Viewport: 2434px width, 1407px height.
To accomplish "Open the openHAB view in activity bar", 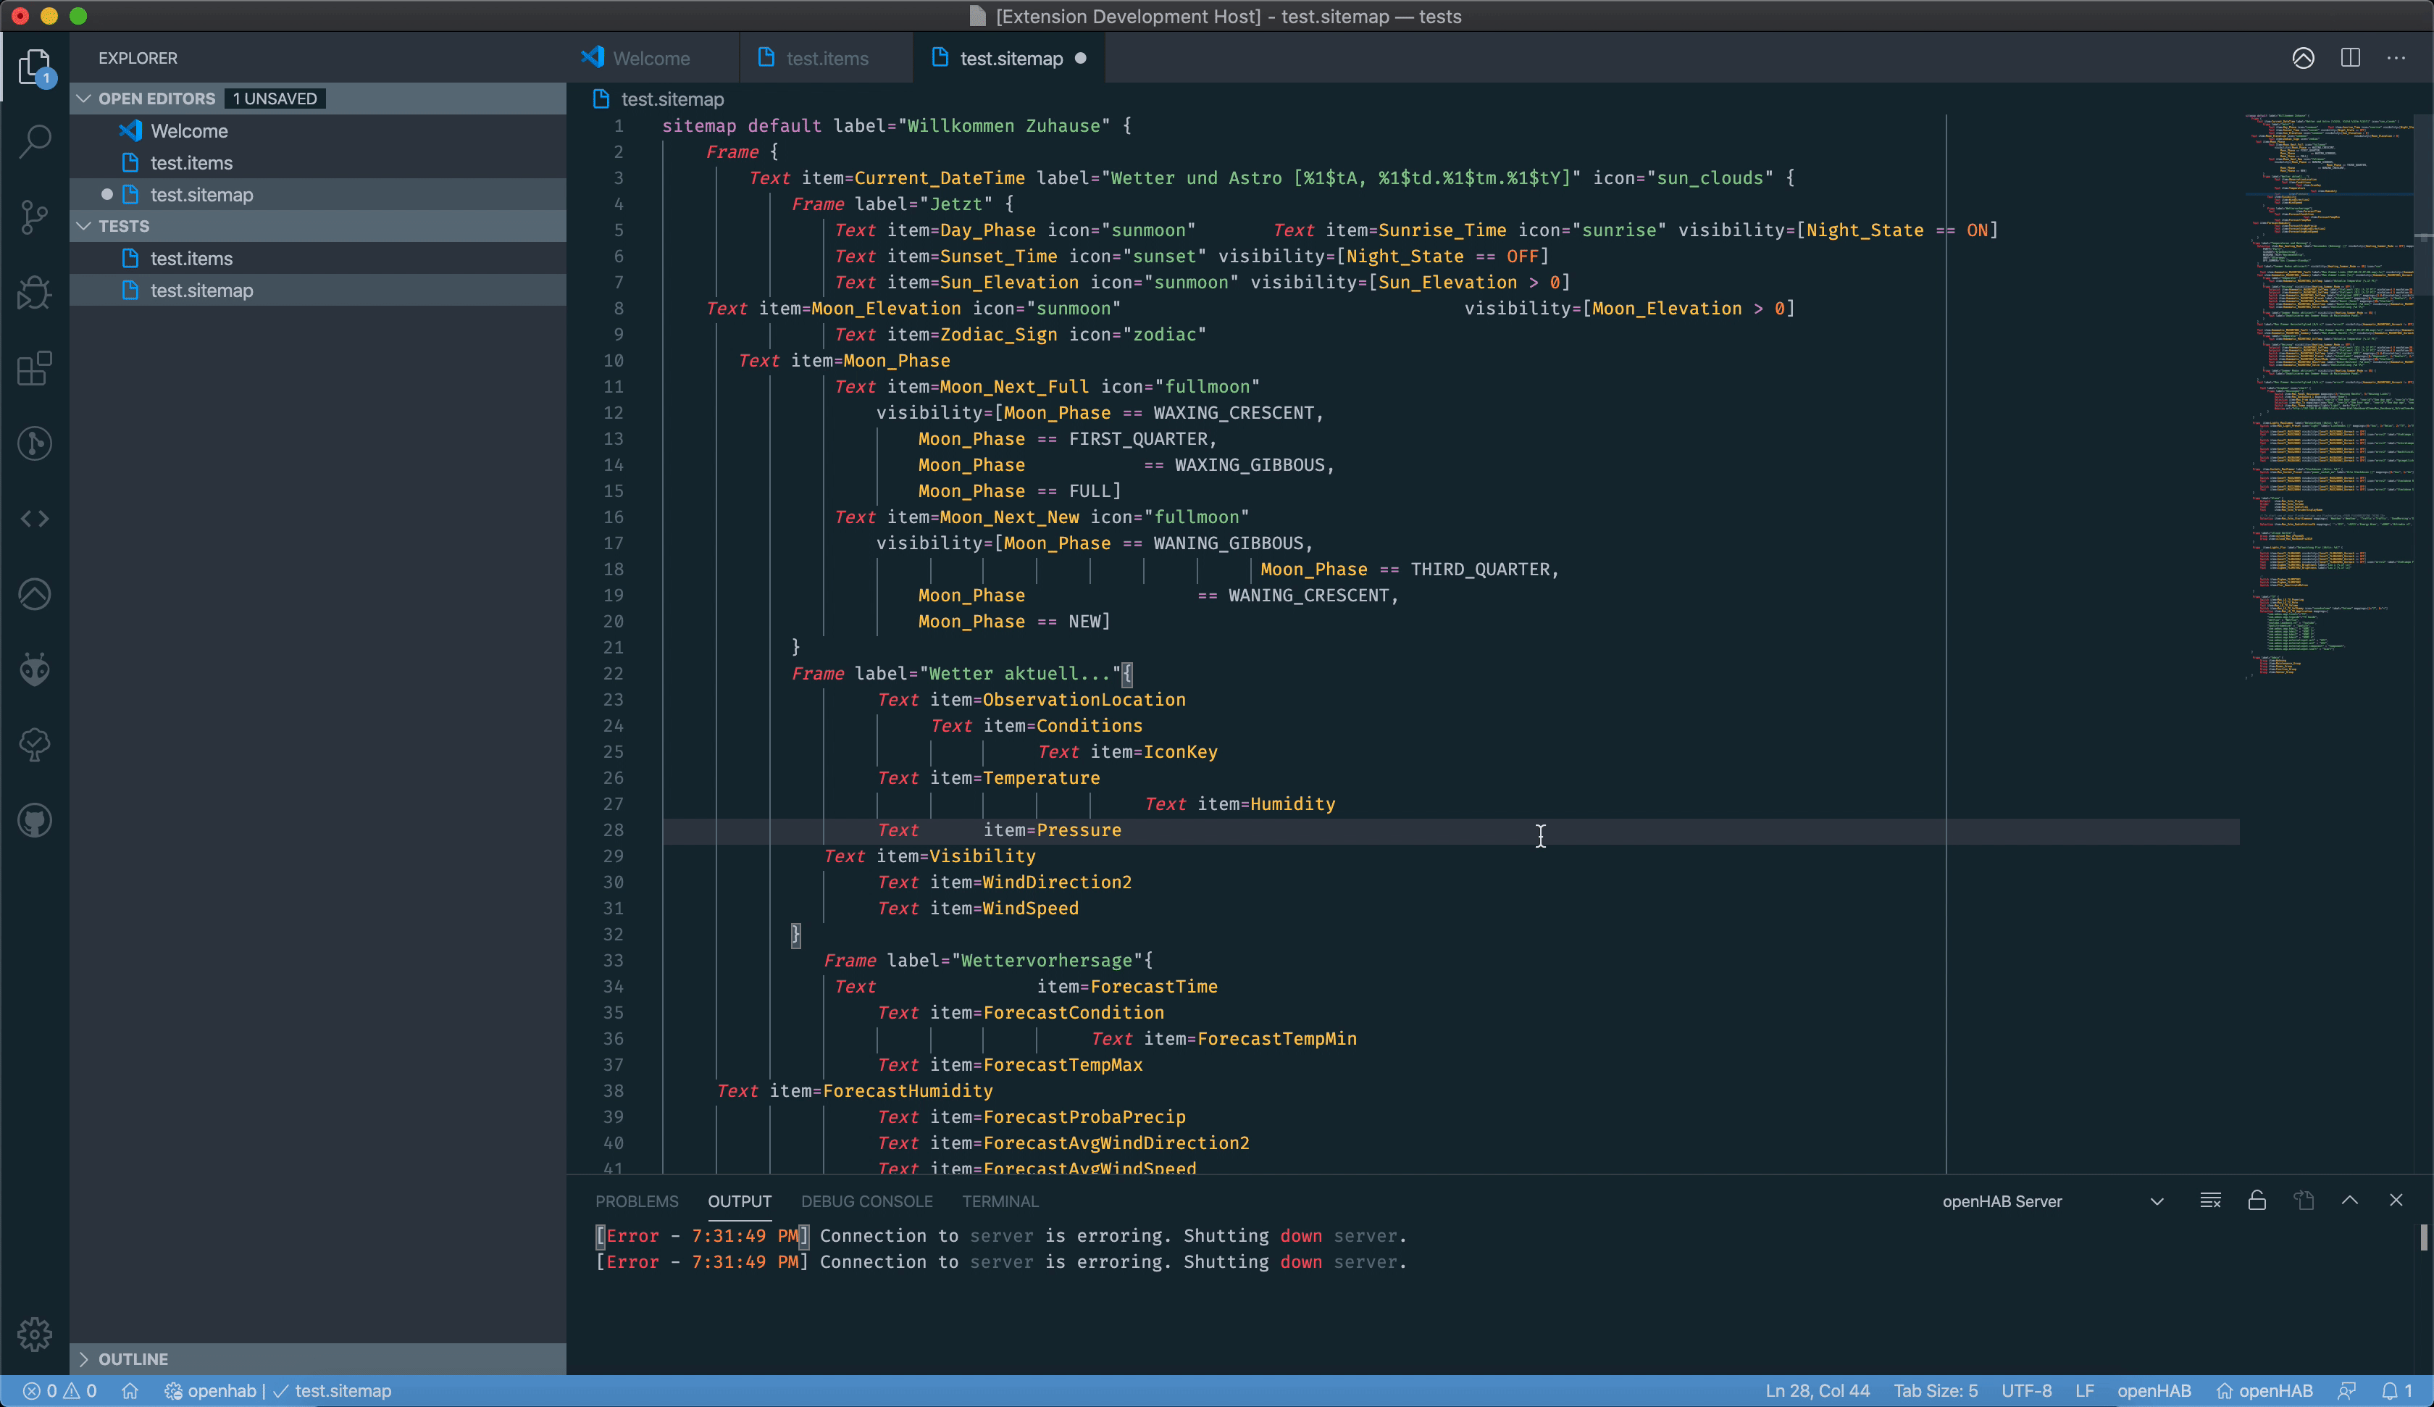I will point(35,593).
